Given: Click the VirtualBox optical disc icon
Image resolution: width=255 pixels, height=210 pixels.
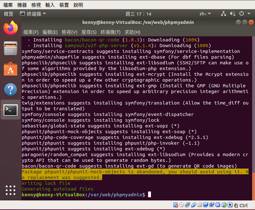Looking at the screenshot, I should (x=181, y=205).
